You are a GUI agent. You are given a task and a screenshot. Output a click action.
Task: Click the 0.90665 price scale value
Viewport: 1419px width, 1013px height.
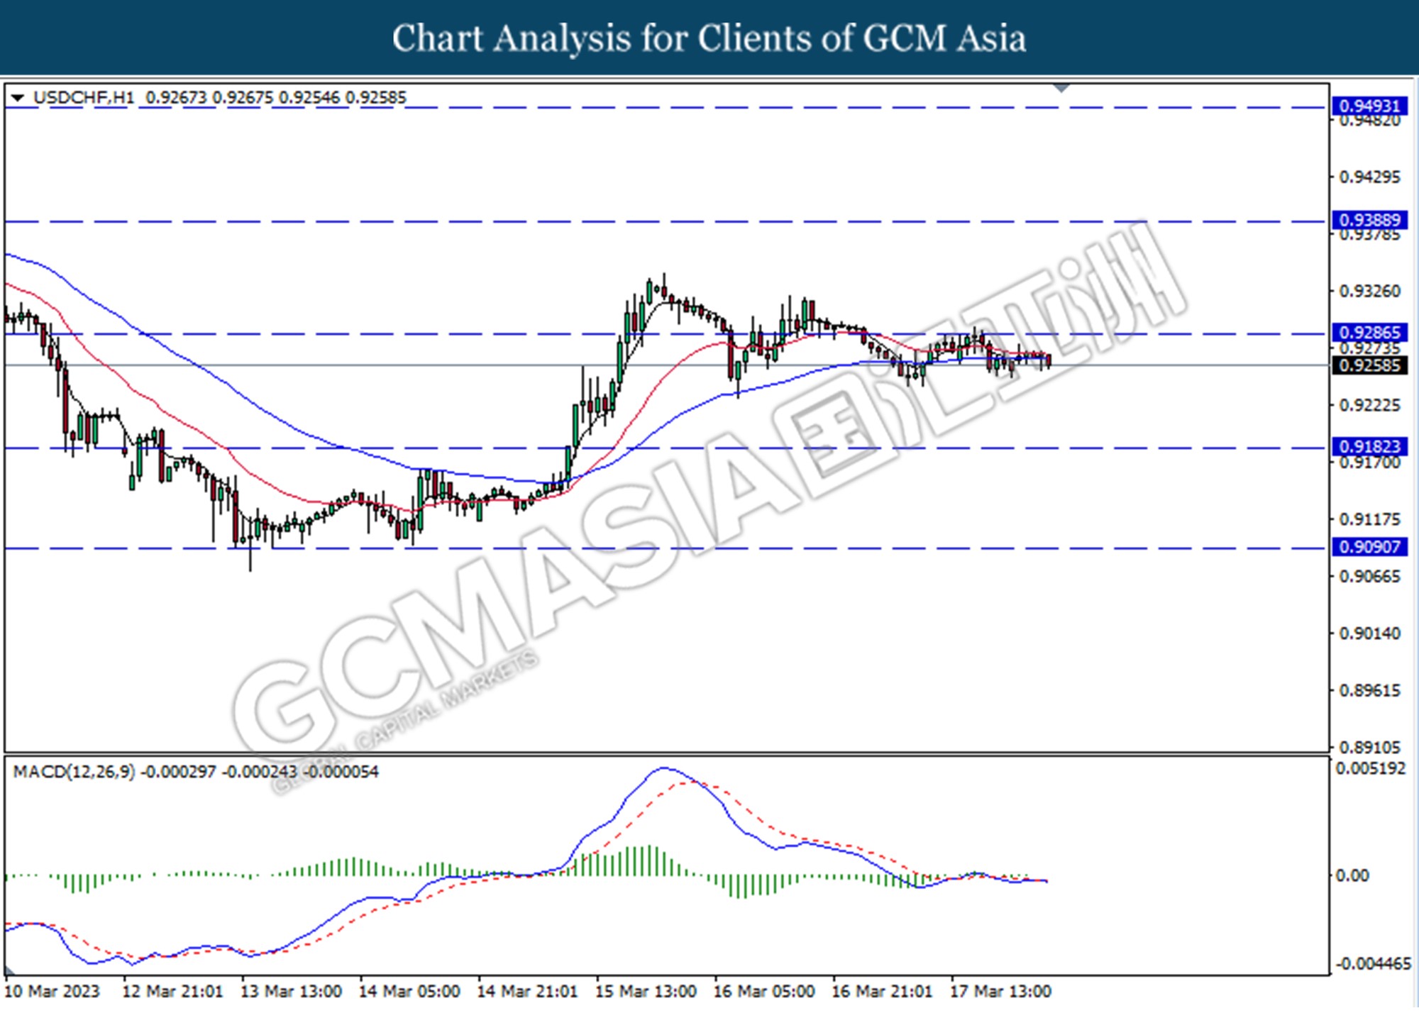tap(1369, 577)
